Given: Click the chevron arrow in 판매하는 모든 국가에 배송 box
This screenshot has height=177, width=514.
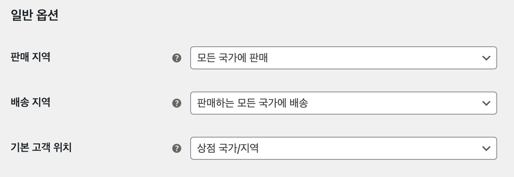Looking at the screenshot, I should (486, 103).
